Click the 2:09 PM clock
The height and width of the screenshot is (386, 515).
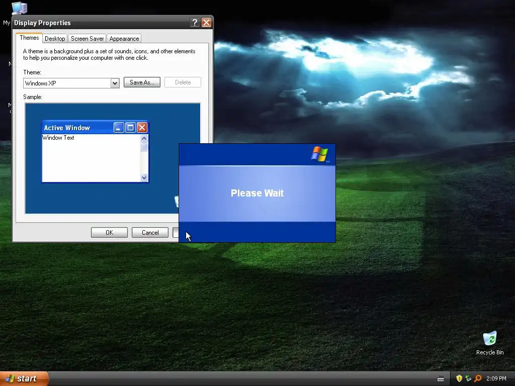coord(496,378)
